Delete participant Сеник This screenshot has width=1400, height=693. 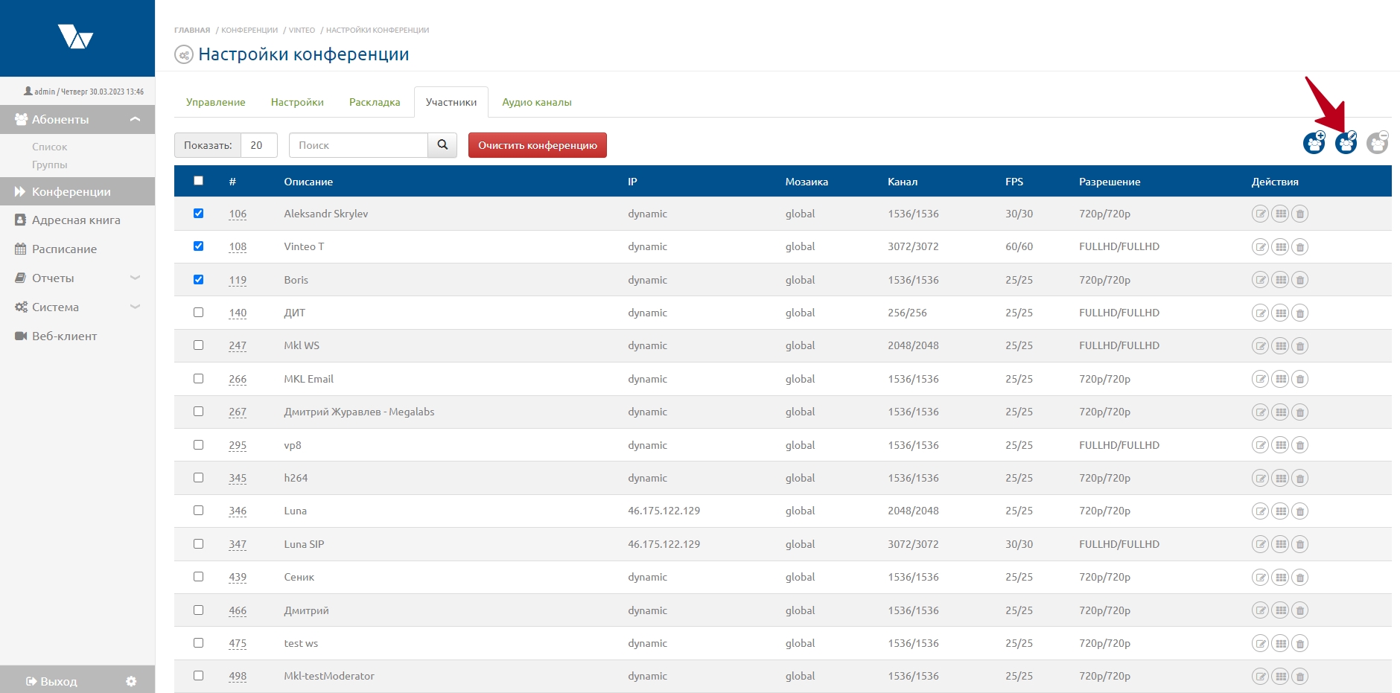click(1300, 577)
